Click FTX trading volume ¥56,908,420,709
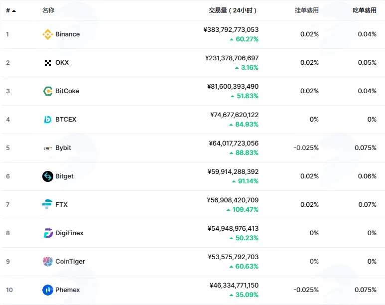 click(233, 200)
